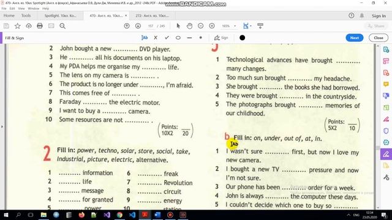Send the file by email with the envelope icon

tap(51, 26)
